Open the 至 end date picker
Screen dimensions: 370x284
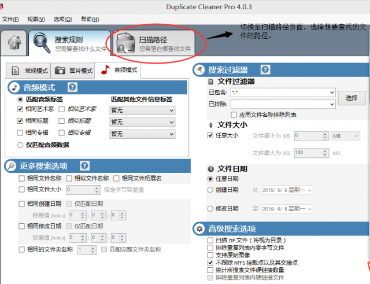(x=287, y=209)
